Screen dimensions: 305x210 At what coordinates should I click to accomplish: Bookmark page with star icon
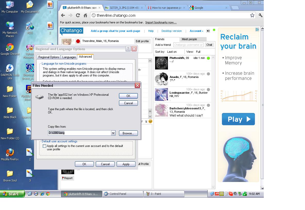(252, 15)
